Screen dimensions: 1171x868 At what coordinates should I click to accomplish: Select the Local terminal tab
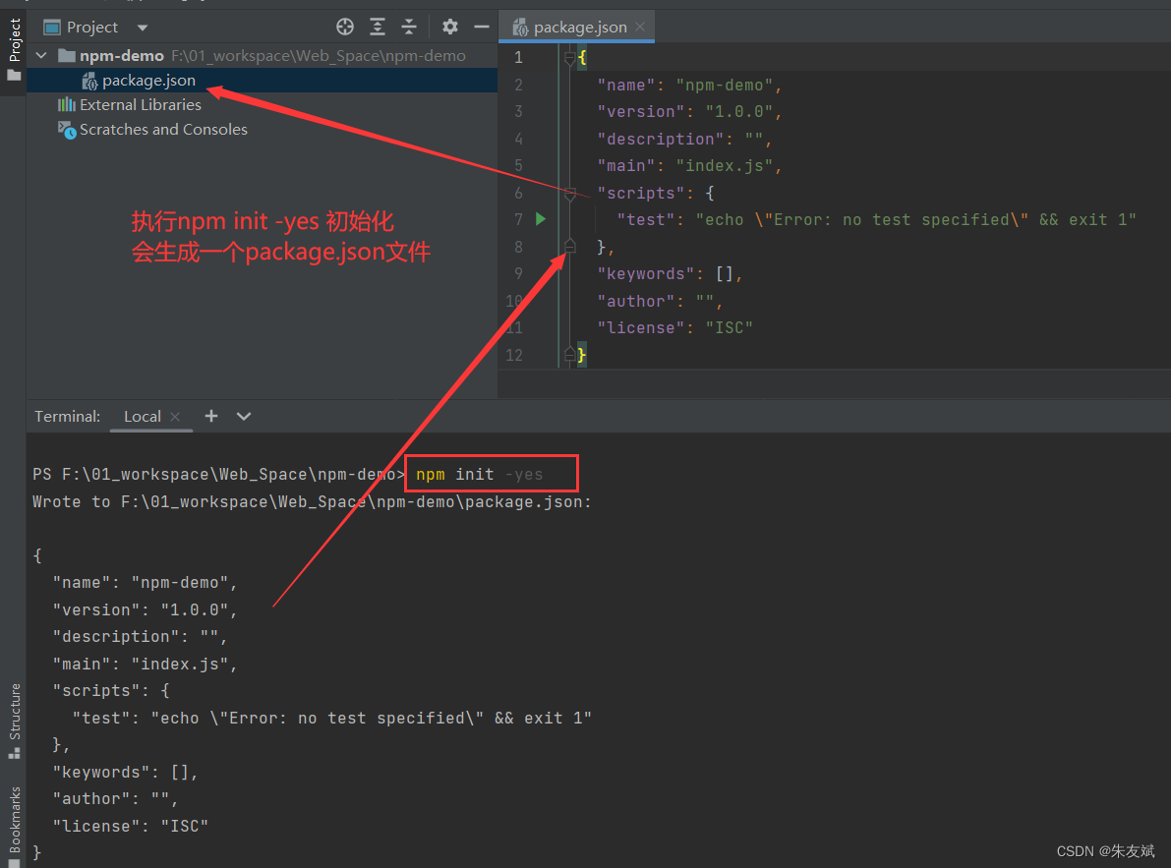142,416
